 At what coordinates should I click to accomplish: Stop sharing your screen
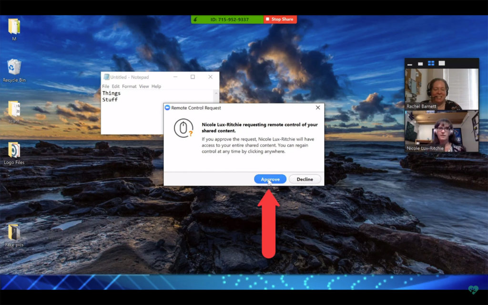[280, 19]
